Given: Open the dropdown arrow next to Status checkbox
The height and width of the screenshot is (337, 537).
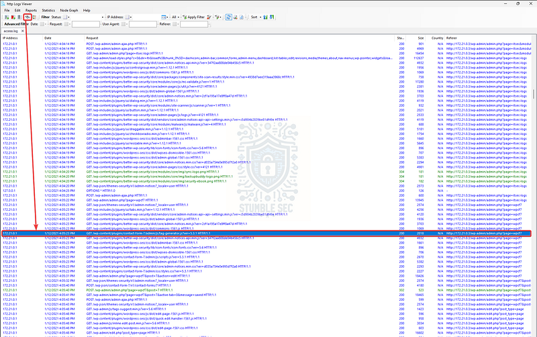Looking at the screenshot, I should point(68,17).
